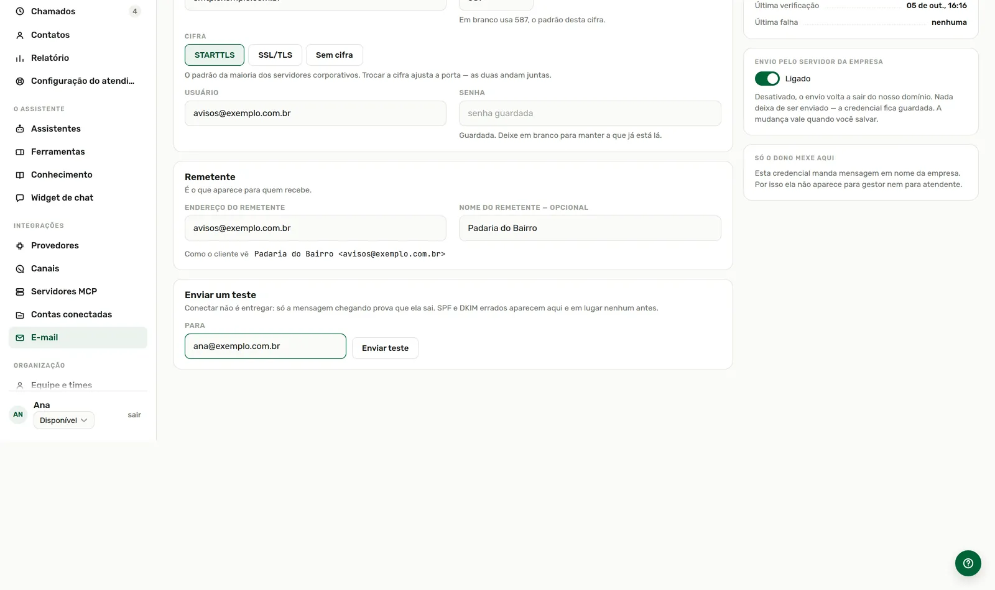This screenshot has height=590, width=995.
Task: Click the Usuário input field
Action: [x=315, y=113]
